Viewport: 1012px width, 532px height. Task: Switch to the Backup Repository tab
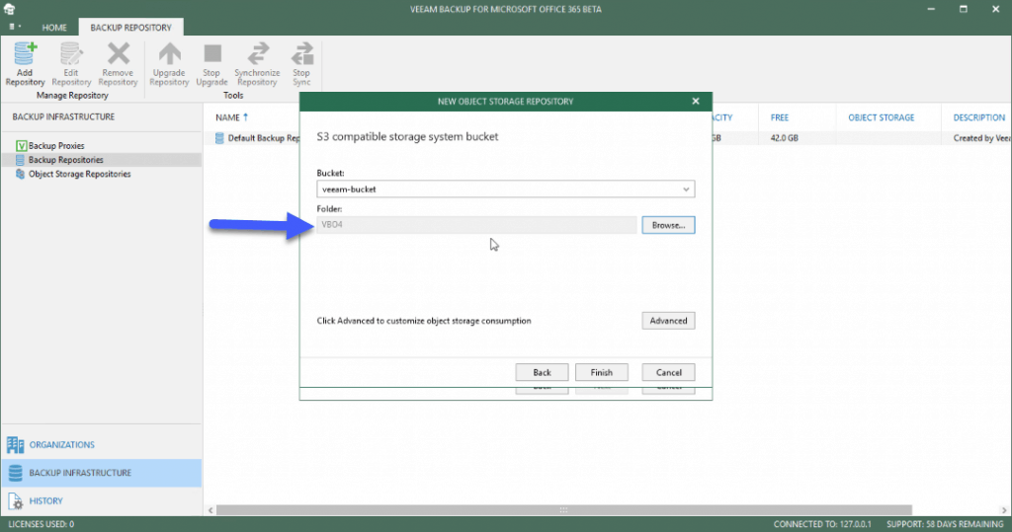pyautogui.click(x=131, y=28)
